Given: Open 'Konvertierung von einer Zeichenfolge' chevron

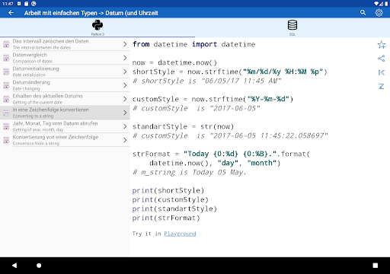Looking at the screenshot, I should pos(125,140).
